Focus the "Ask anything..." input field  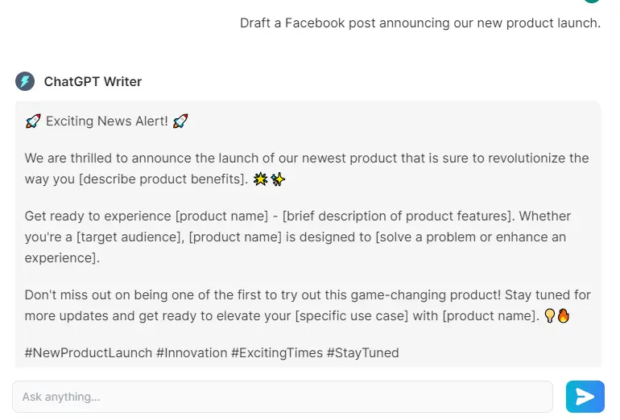(282, 397)
